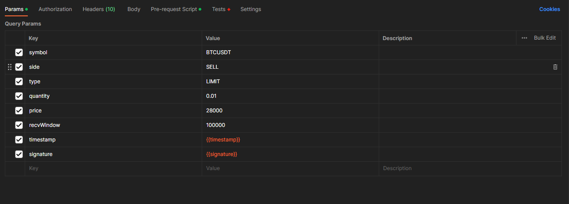Toggle the recvWindow parameter checkbox

[x=19, y=125]
